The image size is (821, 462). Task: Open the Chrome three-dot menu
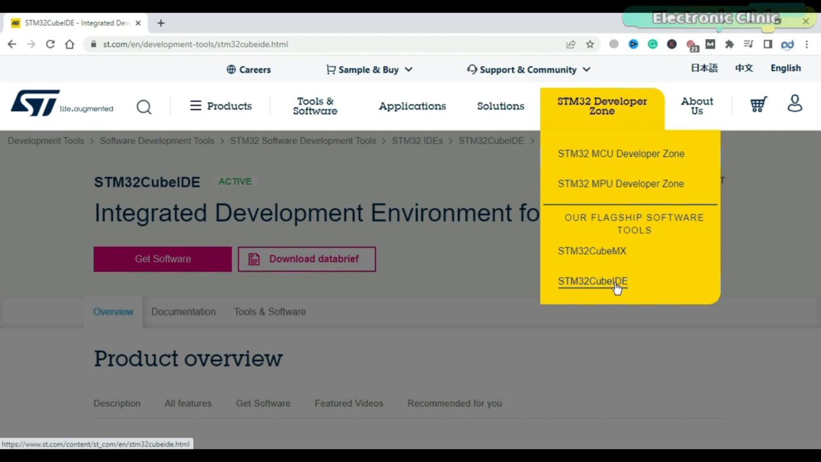point(807,44)
